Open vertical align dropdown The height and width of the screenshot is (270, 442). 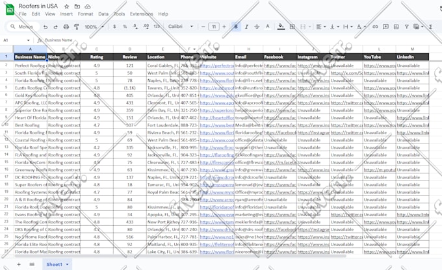(x=334, y=27)
